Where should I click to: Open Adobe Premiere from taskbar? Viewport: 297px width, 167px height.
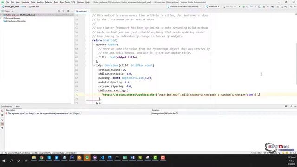pos(72,158)
